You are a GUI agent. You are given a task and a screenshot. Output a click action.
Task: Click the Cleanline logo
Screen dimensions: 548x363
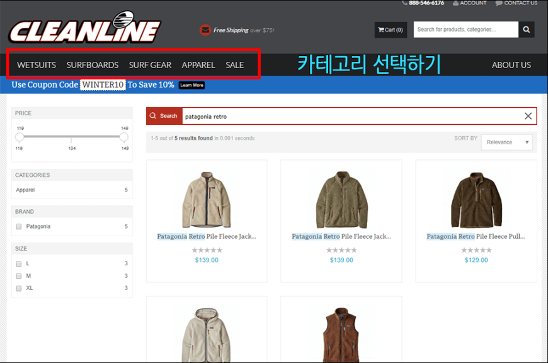click(x=84, y=28)
